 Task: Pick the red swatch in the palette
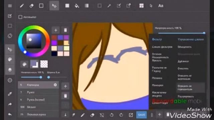(54, 37)
